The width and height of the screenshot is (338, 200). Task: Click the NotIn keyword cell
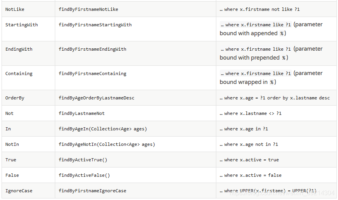coord(12,144)
